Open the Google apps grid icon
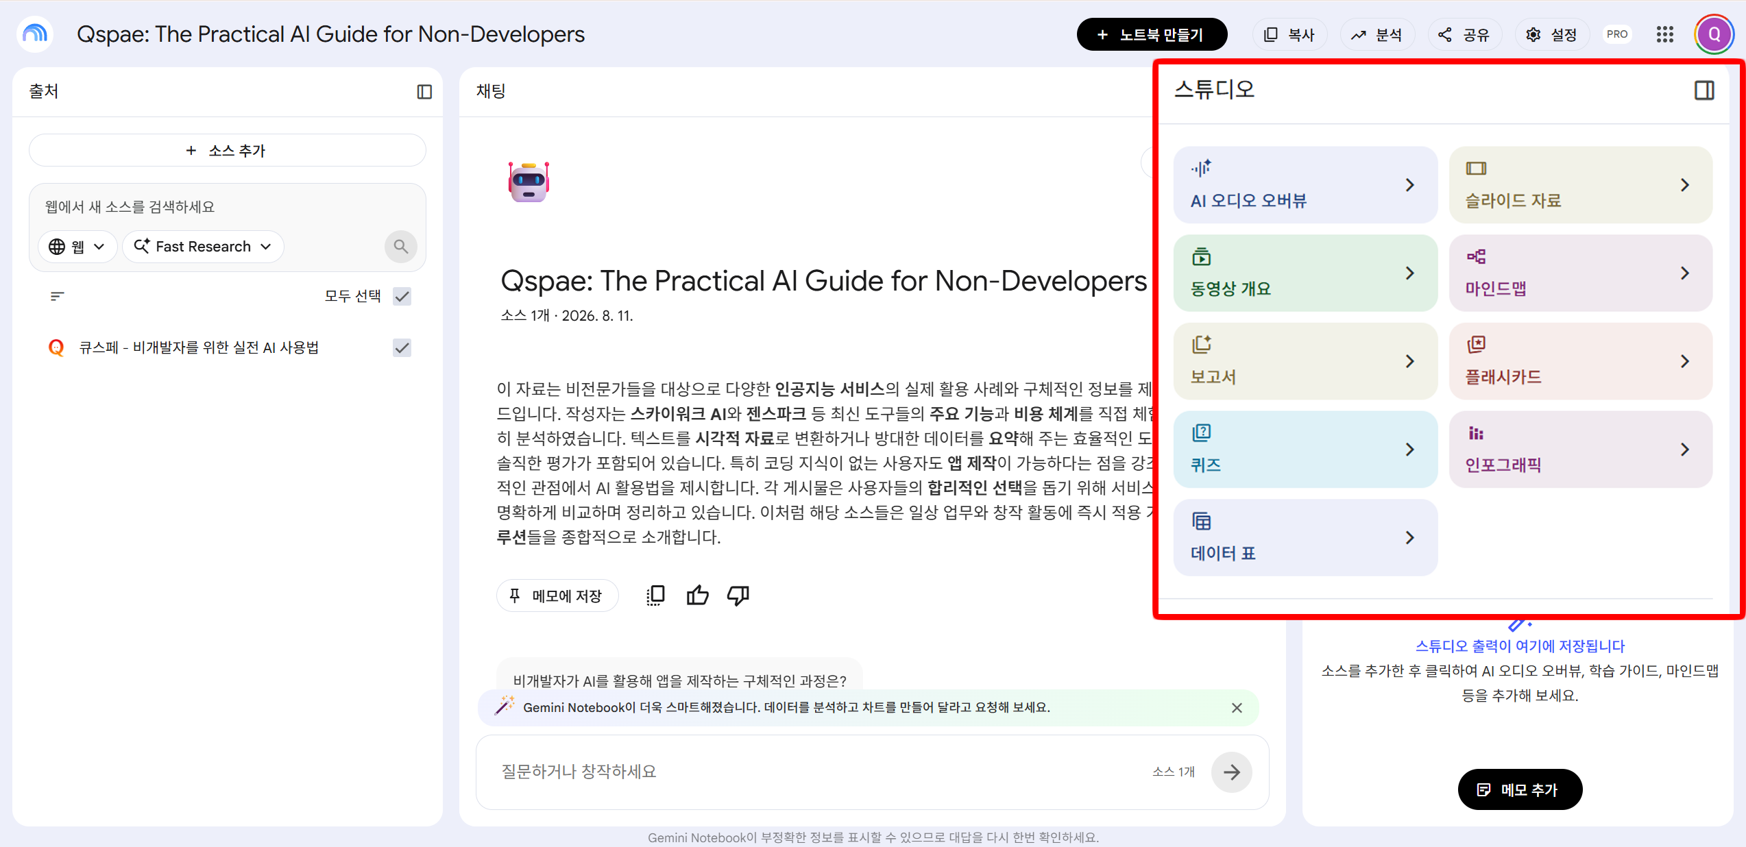 coord(1664,34)
